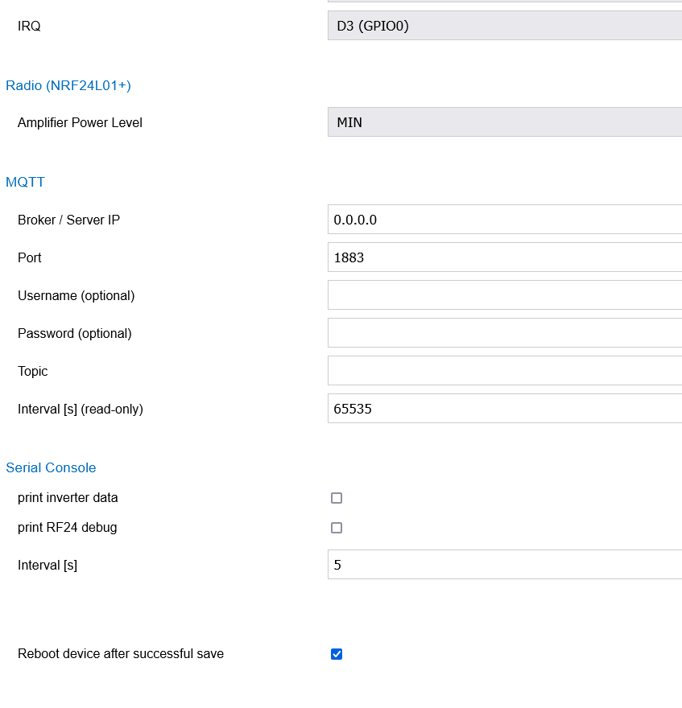Open the IRQ pin dropdown

click(504, 26)
